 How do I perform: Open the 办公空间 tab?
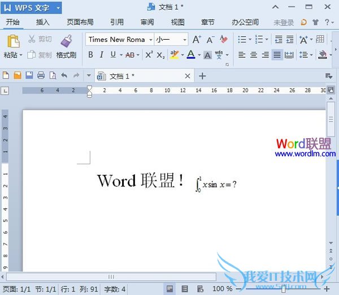(x=245, y=22)
